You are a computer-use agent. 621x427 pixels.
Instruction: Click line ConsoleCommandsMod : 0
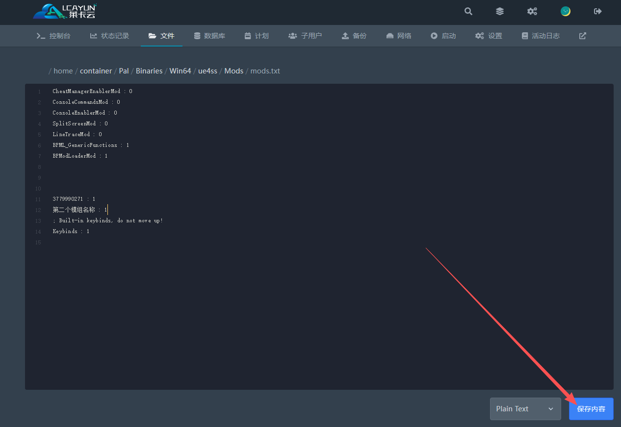click(x=86, y=102)
